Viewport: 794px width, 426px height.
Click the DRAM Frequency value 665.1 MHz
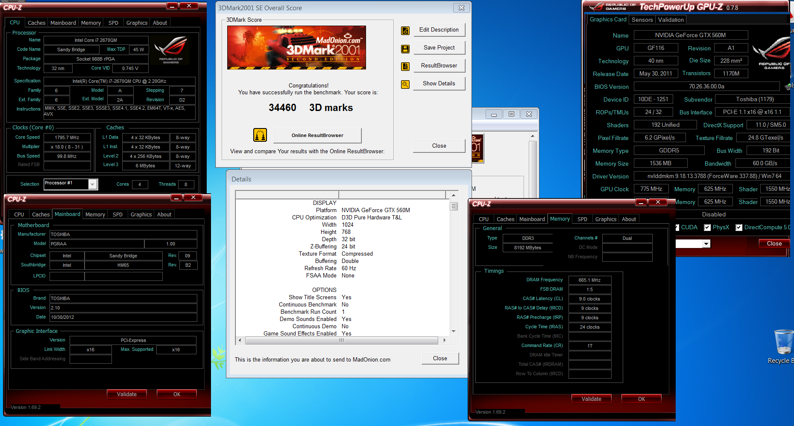pyautogui.click(x=589, y=280)
